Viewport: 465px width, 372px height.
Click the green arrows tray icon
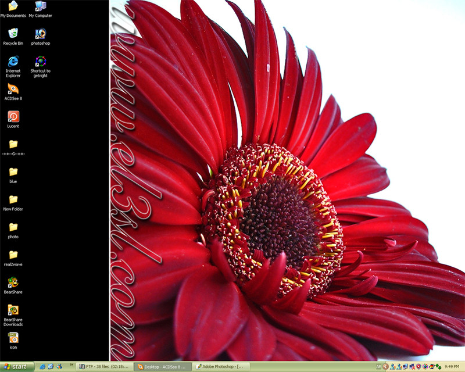point(438,367)
